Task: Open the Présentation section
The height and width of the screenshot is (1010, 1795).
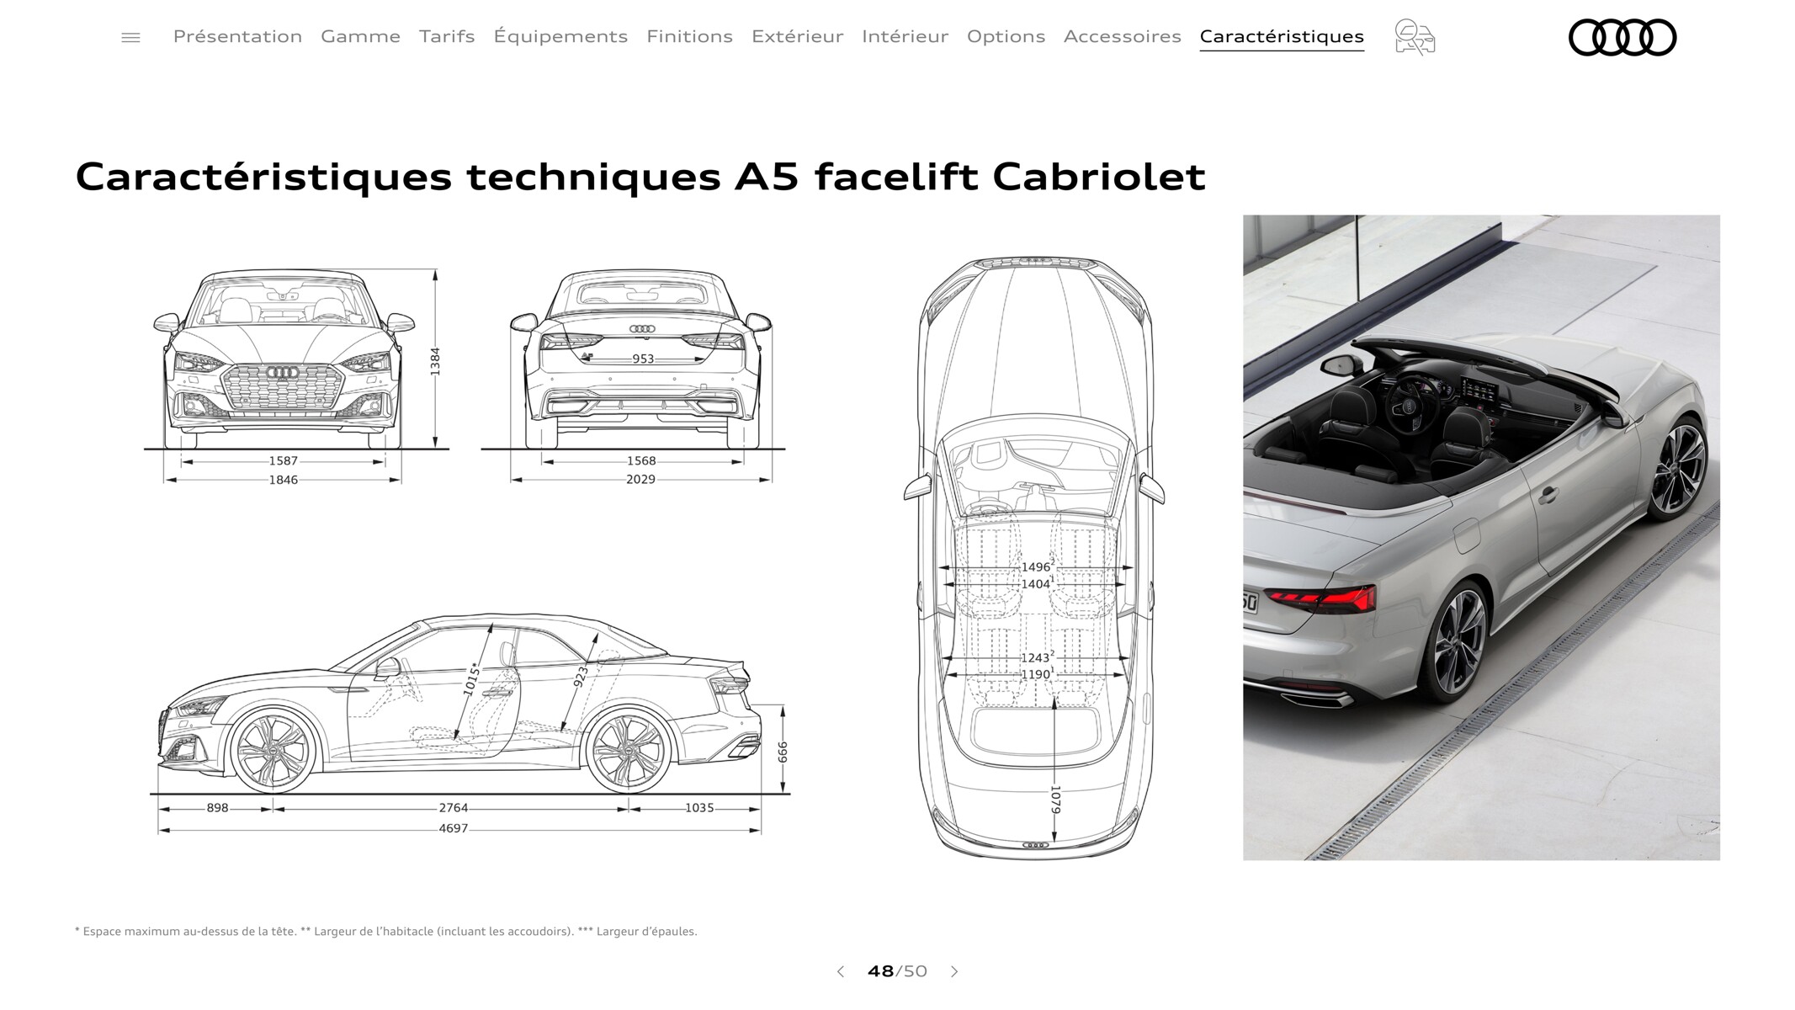Action: click(x=237, y=36)
